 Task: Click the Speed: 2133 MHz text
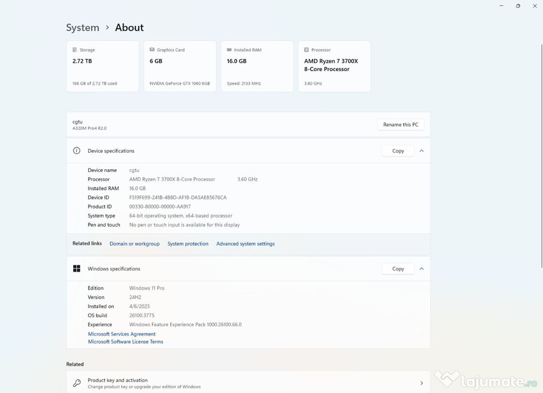244,83
